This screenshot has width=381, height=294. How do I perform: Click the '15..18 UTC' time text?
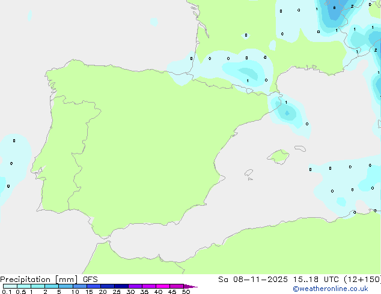pyautogui.click(x=316, y=280)
